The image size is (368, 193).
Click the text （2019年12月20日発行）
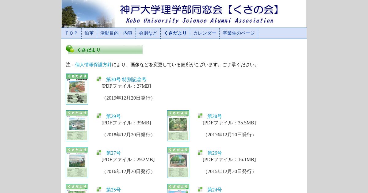[x=128, y=98]
